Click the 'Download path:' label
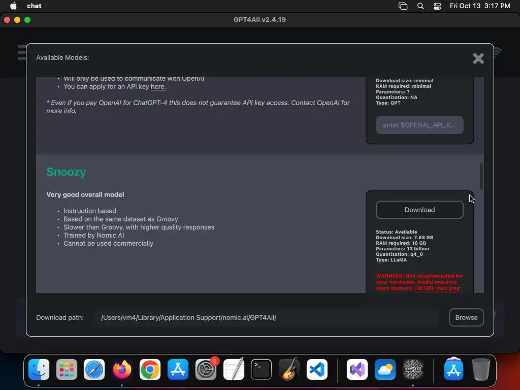Screen dimensions: 520x390 tap(60, 317)
